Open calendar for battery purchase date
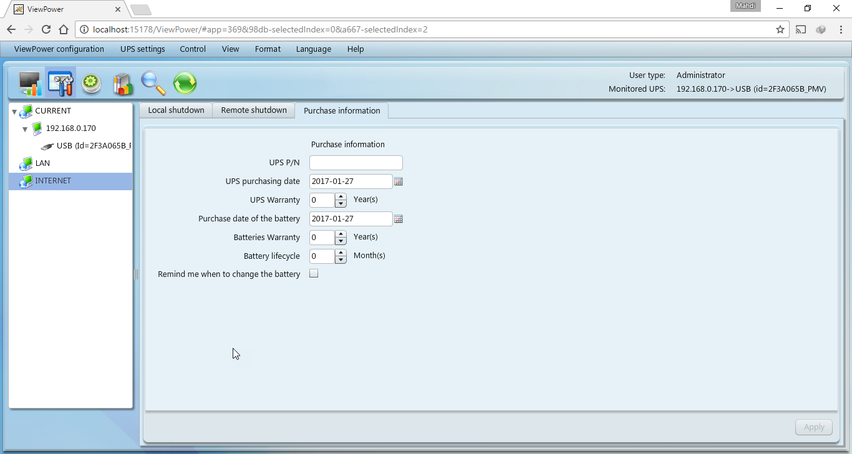852x454 pixels. point(399,219)
